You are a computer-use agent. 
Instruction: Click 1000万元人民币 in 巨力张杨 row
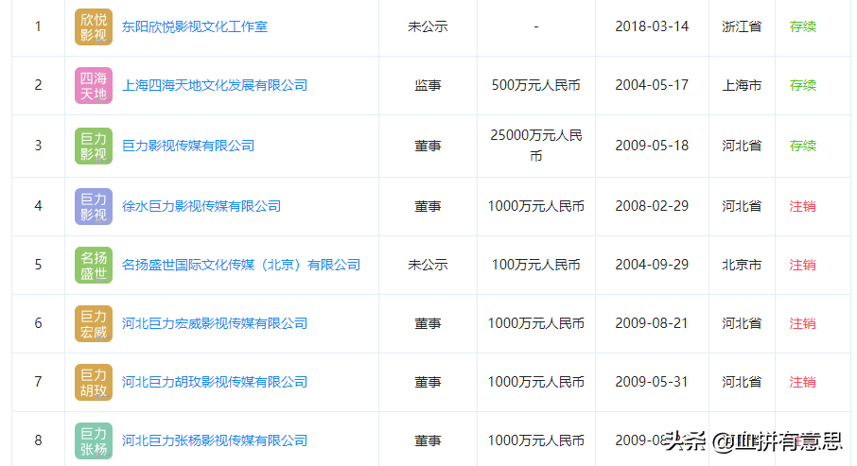(x=535, y=440)
